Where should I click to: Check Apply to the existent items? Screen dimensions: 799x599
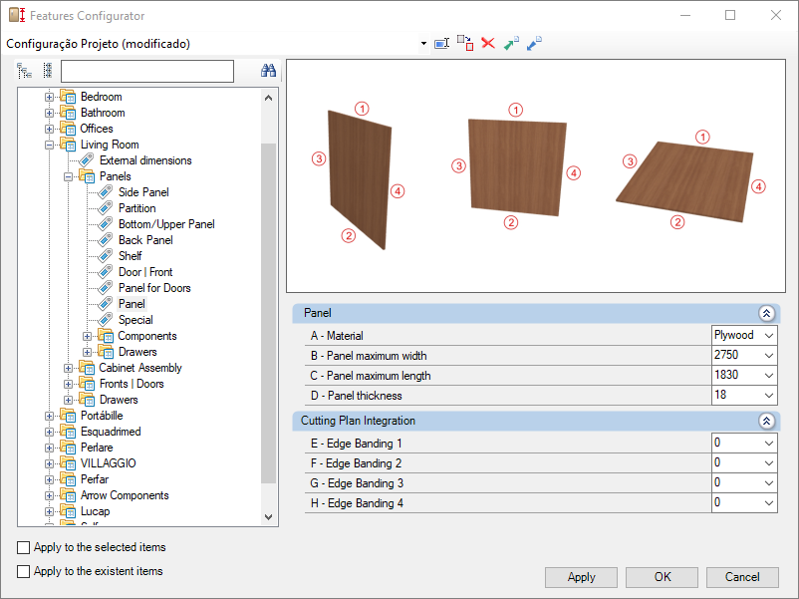(24, 571)
